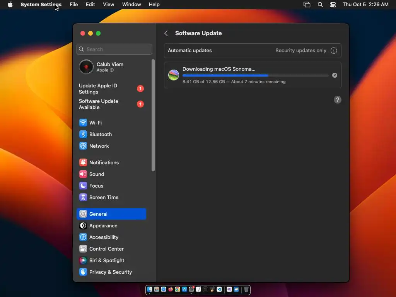Open Wi-Fi settings in sidebar
The width and height of the screenshot is (396, 297).
coord(111,123)
